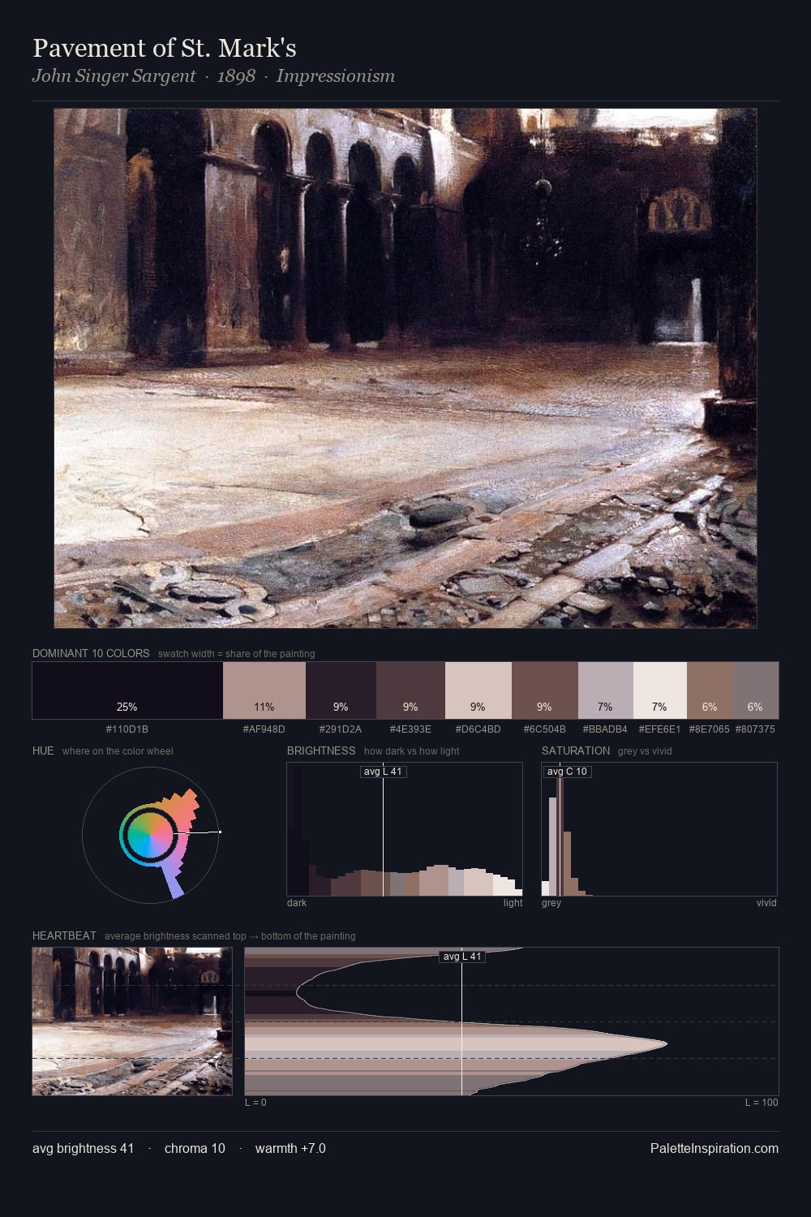Click the hex code text #BBADB4
This screenshot has width=811, height=1217.
click(x=605, y=729)
